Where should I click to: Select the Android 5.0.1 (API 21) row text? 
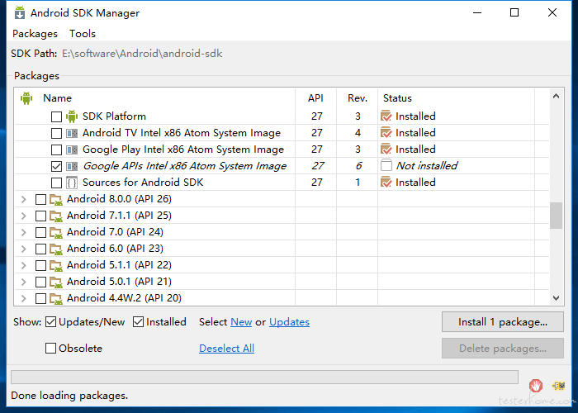119,282
